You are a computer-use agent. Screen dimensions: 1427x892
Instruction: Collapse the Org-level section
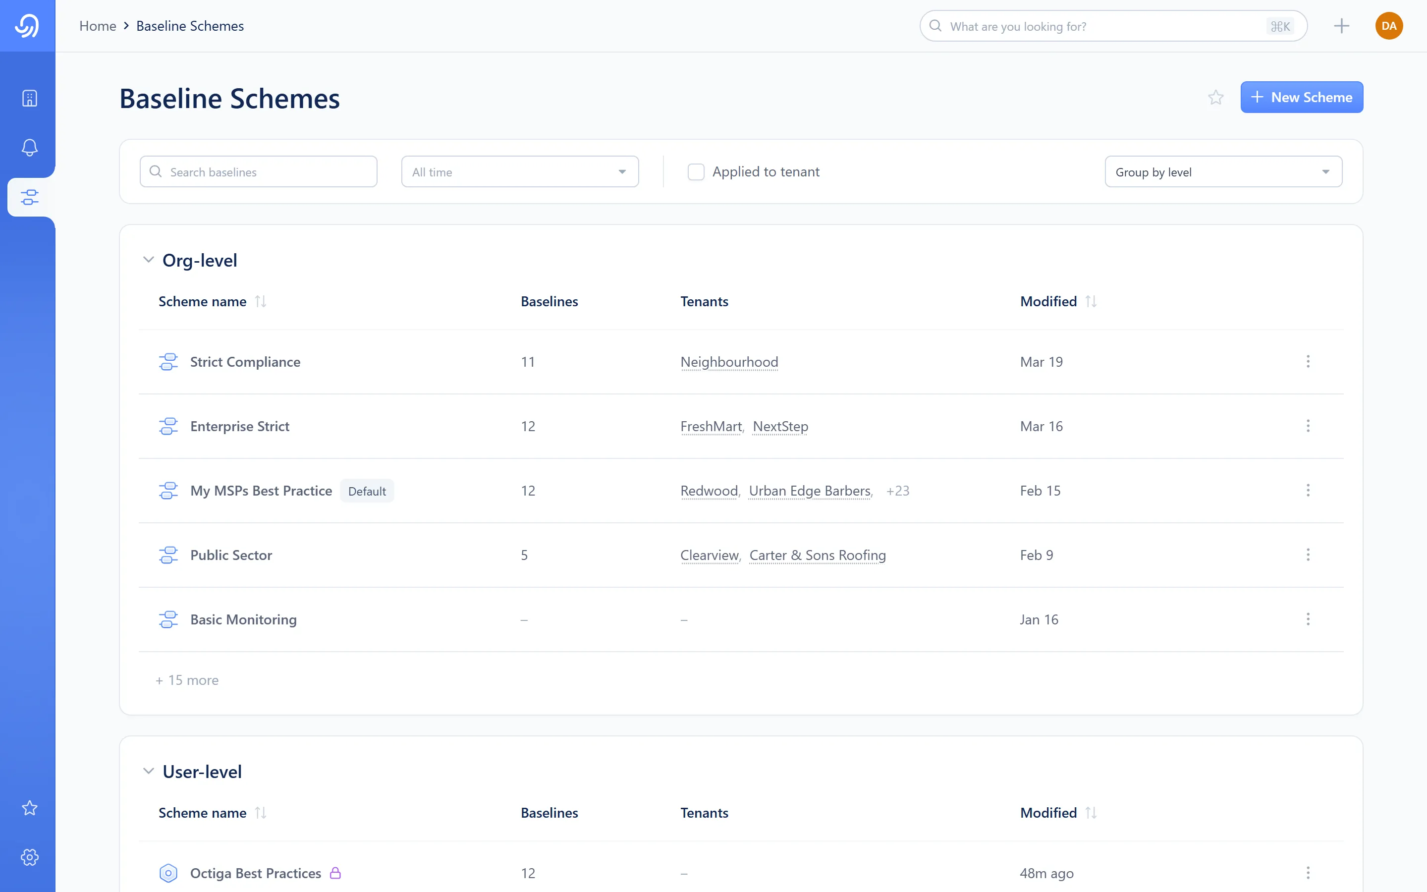tap(149, 260)
